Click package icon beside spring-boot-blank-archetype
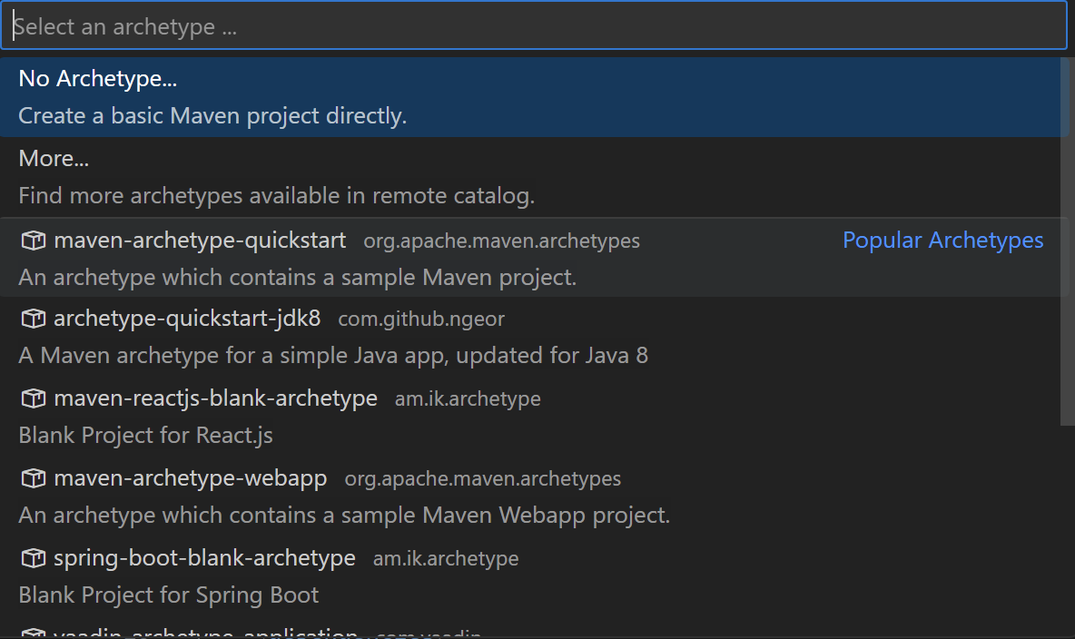Viewport: 1075px width, 639px height. point(33,558)
